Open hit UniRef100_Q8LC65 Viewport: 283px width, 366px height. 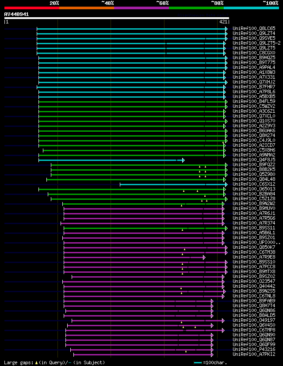coord(254,28)
